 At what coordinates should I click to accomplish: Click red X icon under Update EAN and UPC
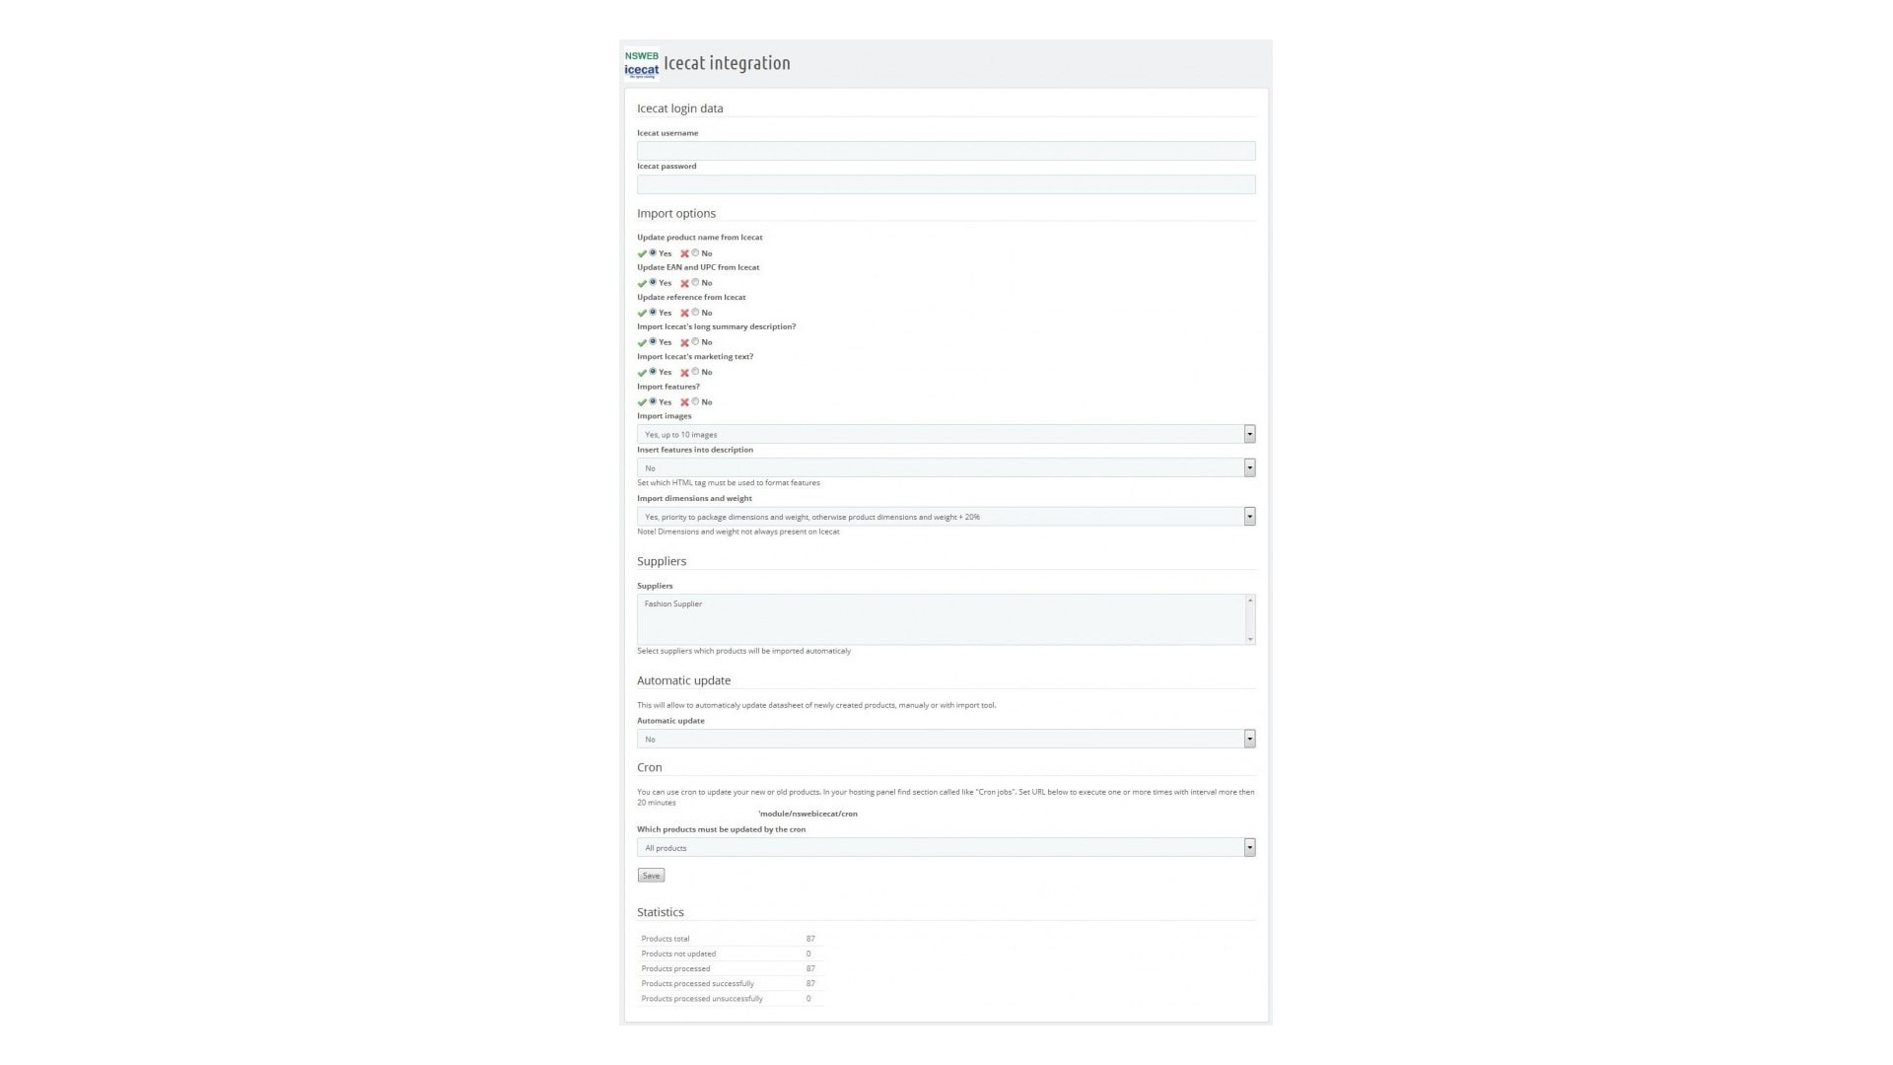coord(684,283)
